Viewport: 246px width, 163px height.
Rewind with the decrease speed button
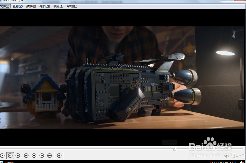point(34,155)
